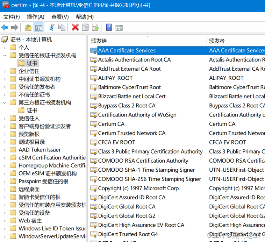The width and height of the screenshot is (265, 242).
Task: Click the red Delete X icon
Action: click(75, 27)
